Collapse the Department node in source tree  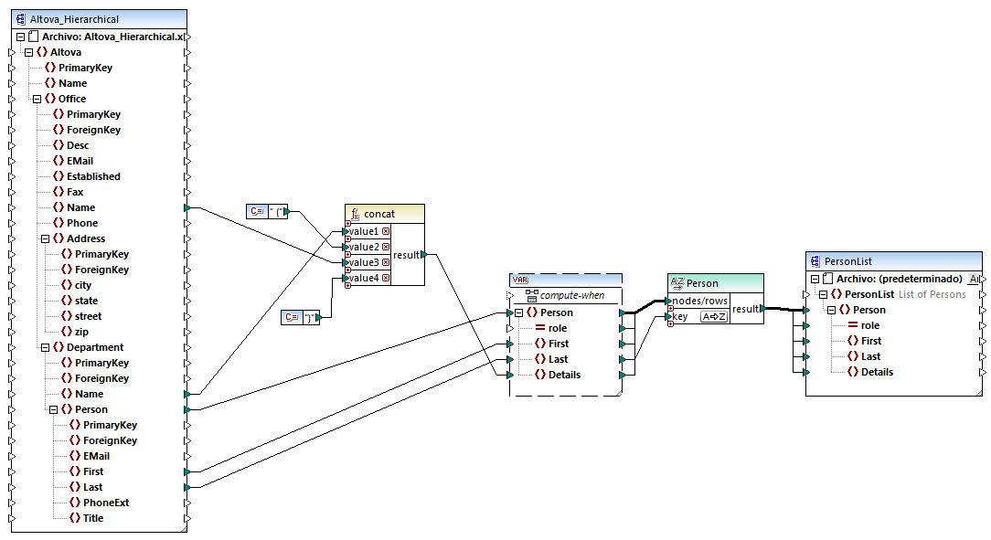[x=45, y=347]
